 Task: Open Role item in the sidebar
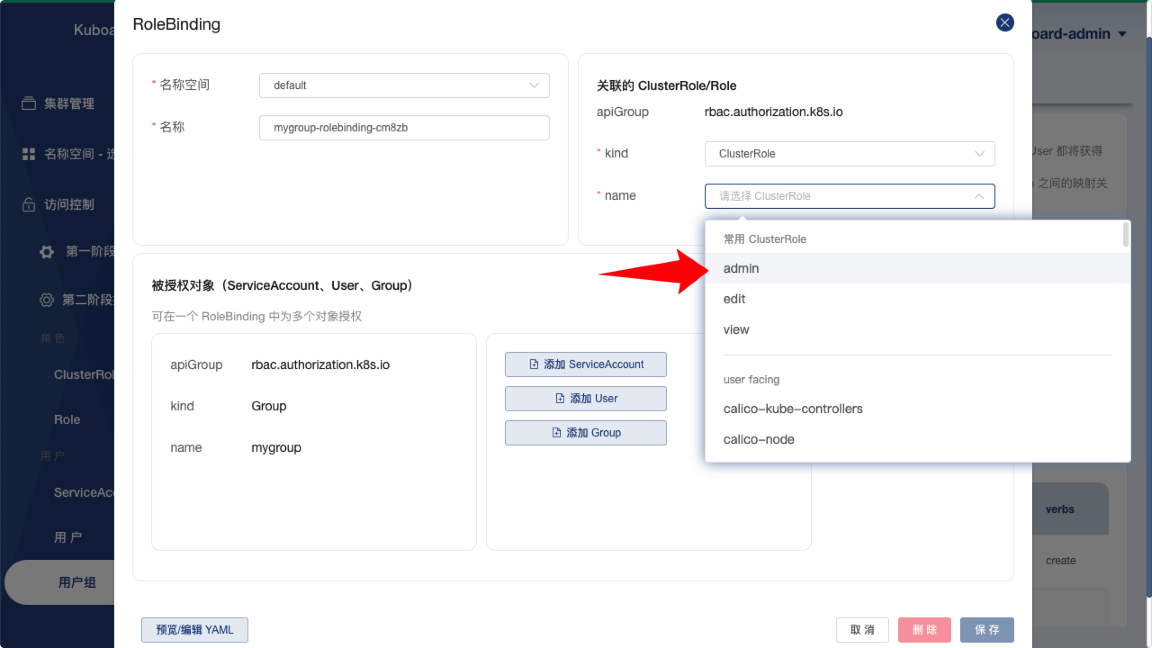point(67,419)
